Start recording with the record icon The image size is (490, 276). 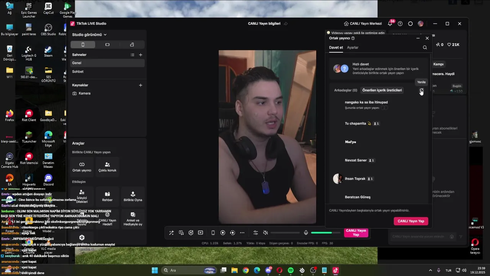coord(223,233)
